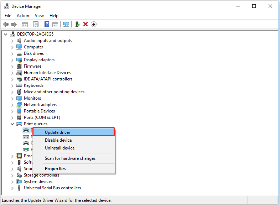The image size is (280, 205).
Task: Select the Storage controllers label
Action: pos(41,175)
